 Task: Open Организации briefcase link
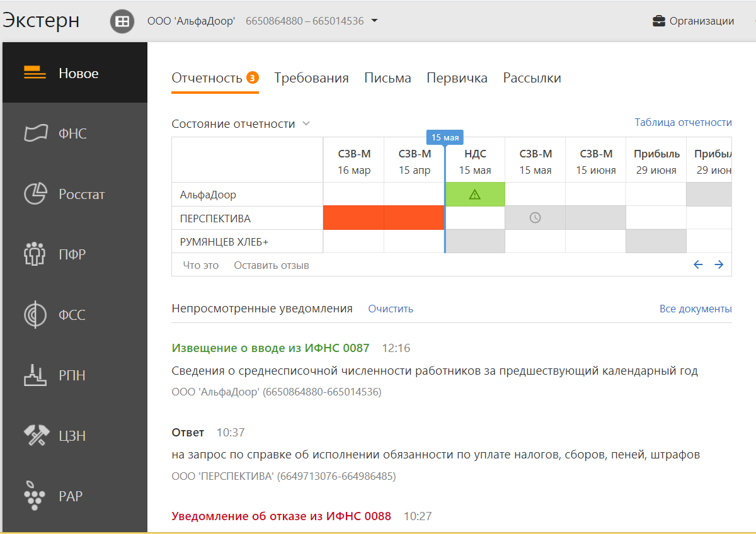tap(693, 21)
